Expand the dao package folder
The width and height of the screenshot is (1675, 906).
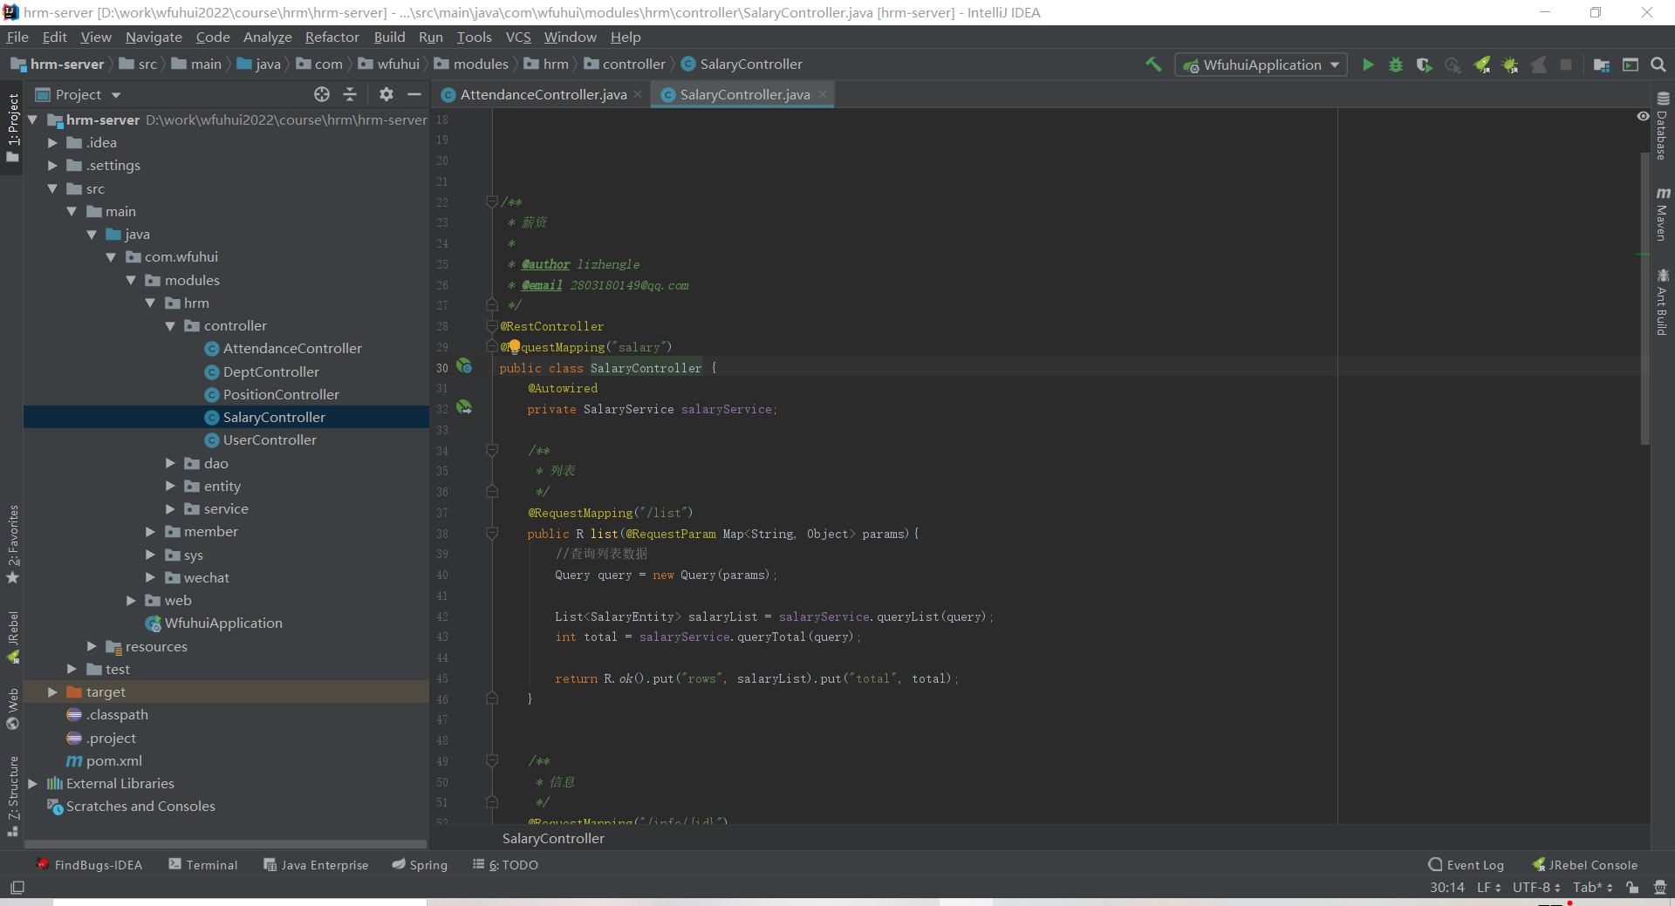(x=171, y=463)
